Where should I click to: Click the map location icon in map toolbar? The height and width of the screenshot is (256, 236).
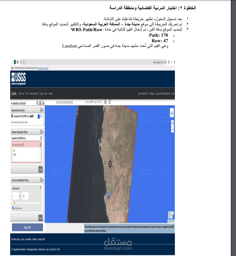pos(105,102)
